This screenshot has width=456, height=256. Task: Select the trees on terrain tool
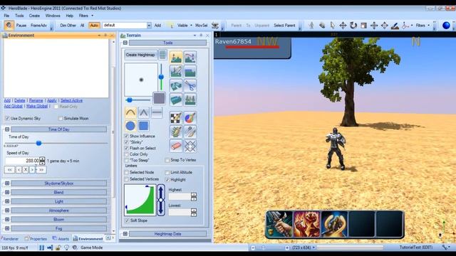[x=190, y=100]
